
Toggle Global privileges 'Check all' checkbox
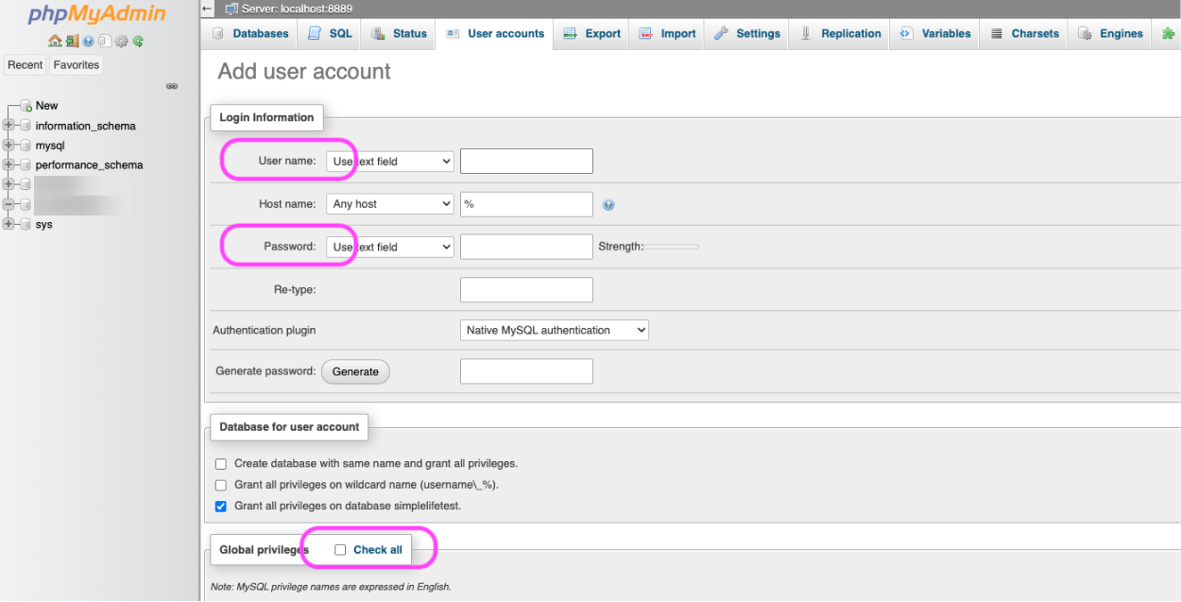coord(340,550)
